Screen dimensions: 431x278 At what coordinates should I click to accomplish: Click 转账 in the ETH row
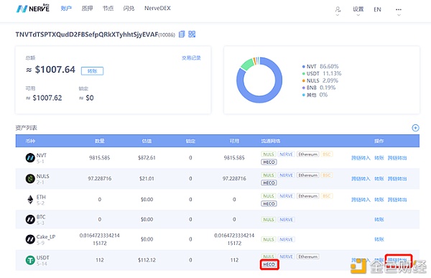coord(379,200)
